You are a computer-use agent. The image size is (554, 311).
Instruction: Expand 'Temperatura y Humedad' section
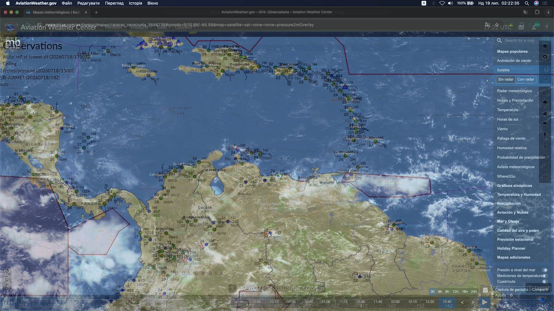click(518, 194)
